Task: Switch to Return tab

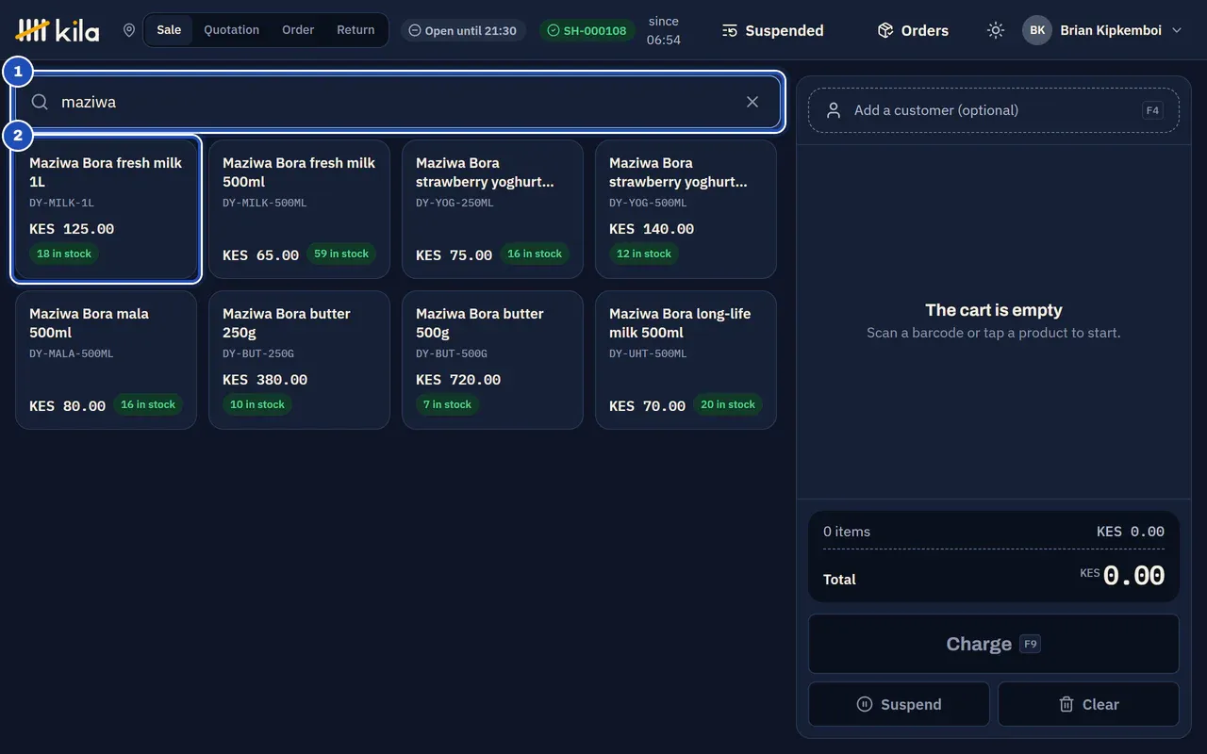Action: (355, 30)
